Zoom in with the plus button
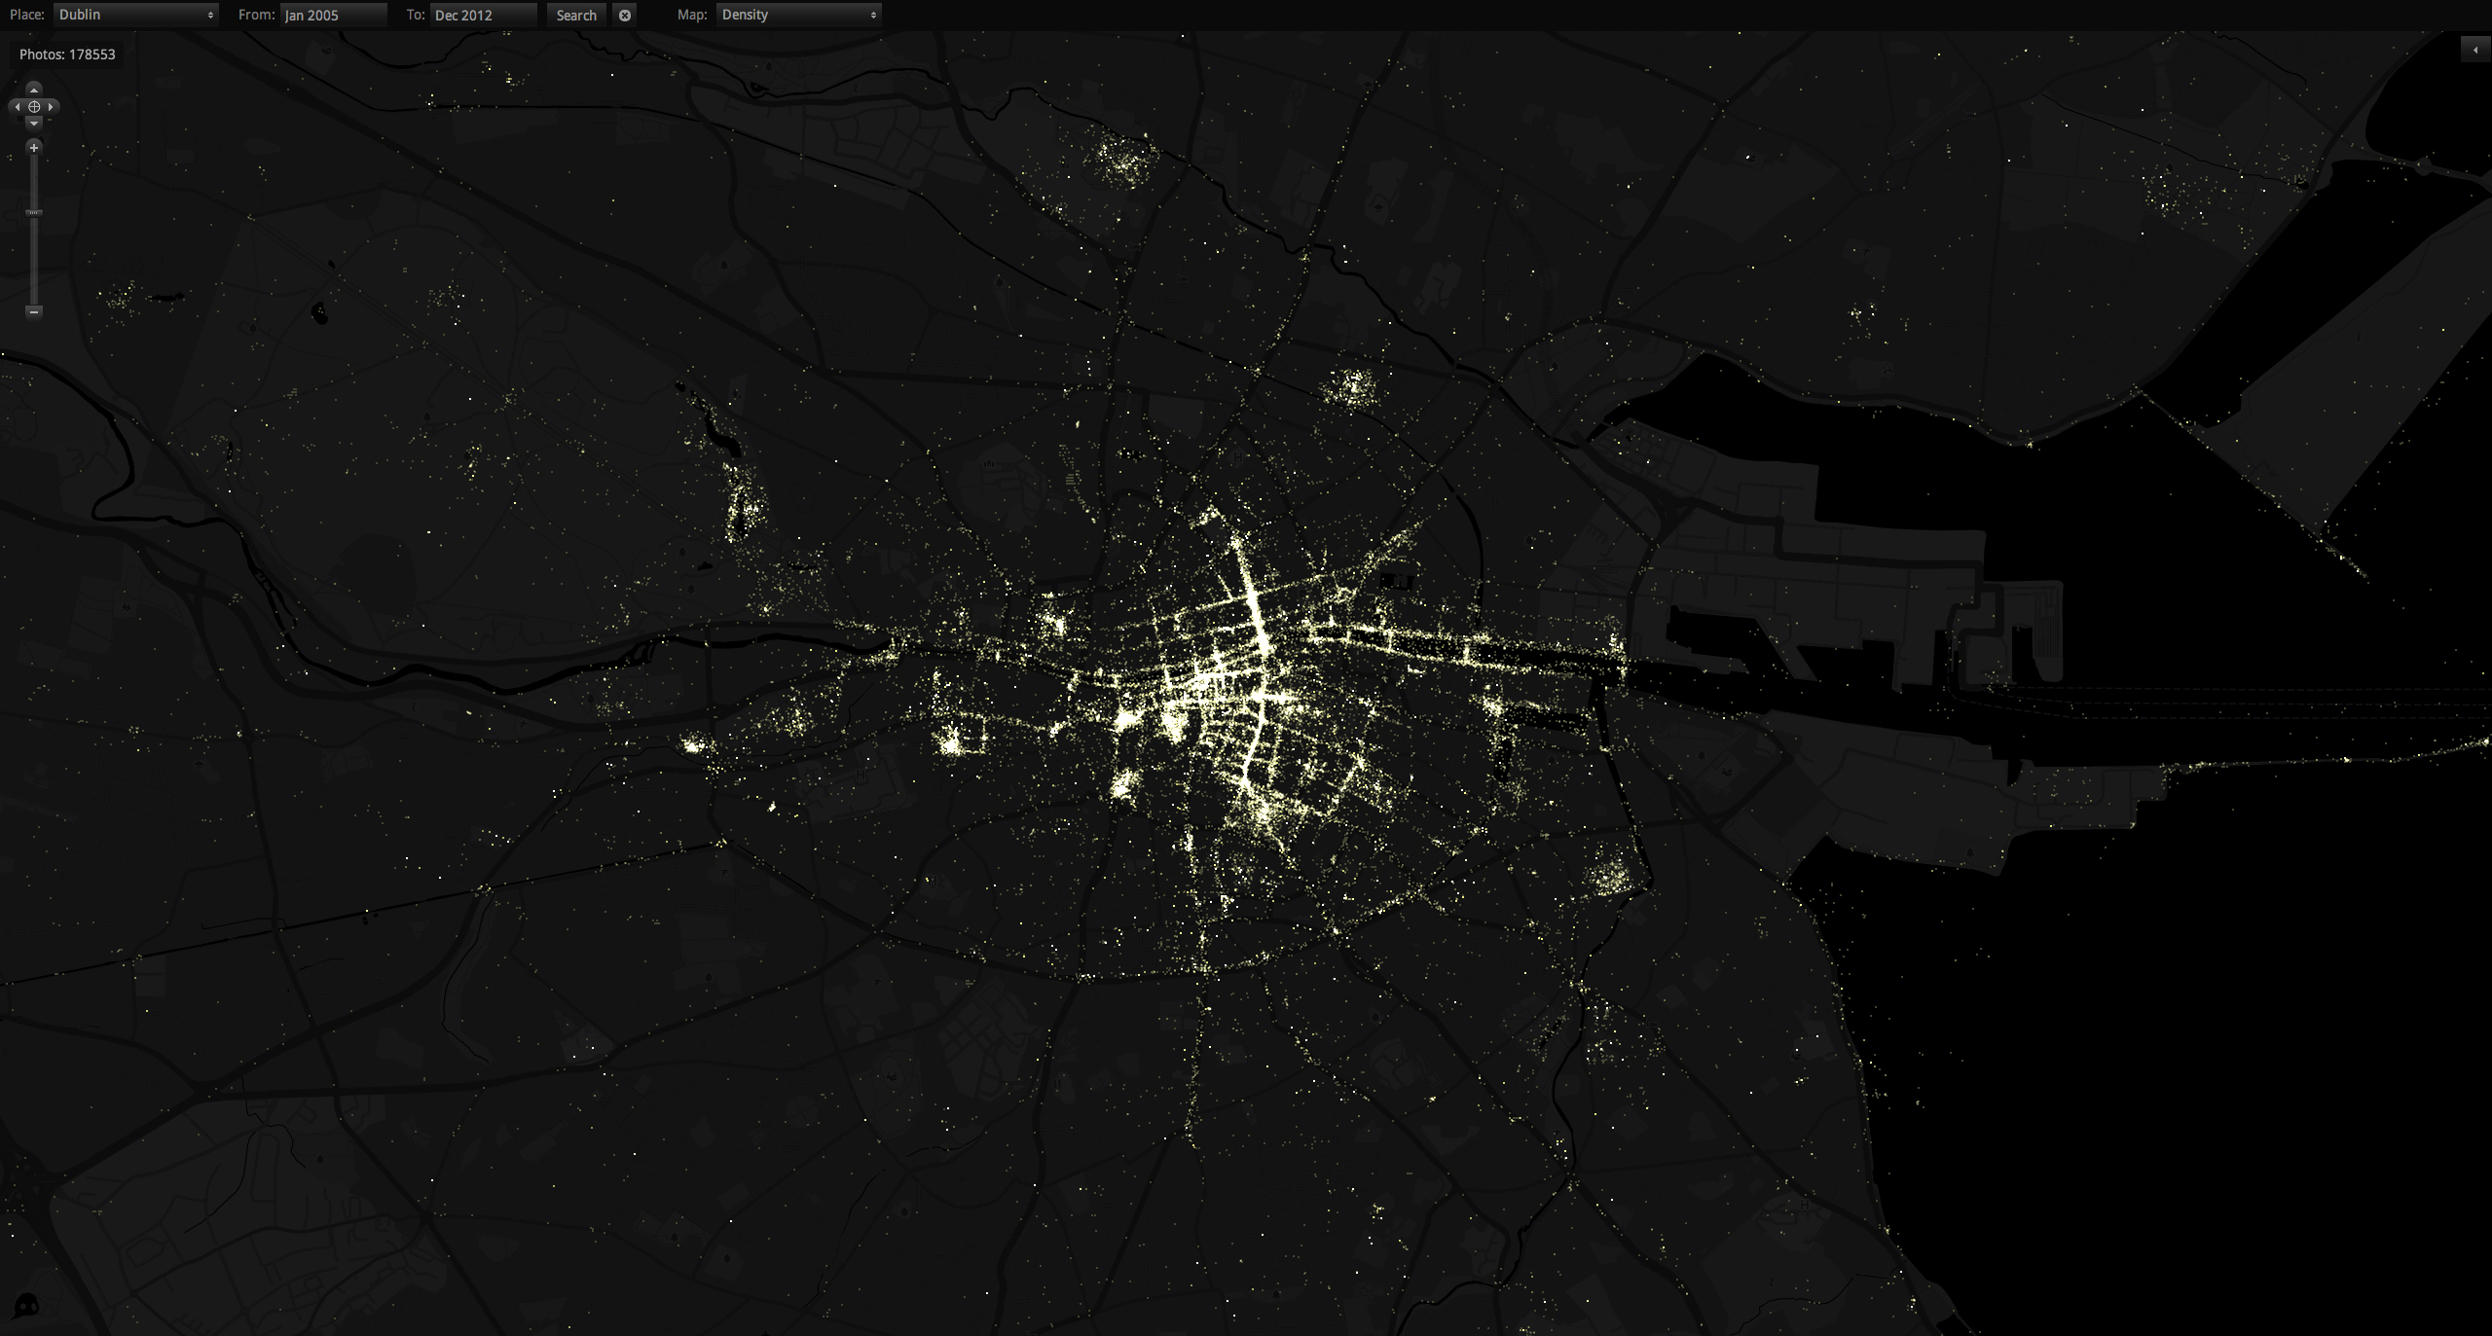2492x1336 pixels. coord(34,148)
